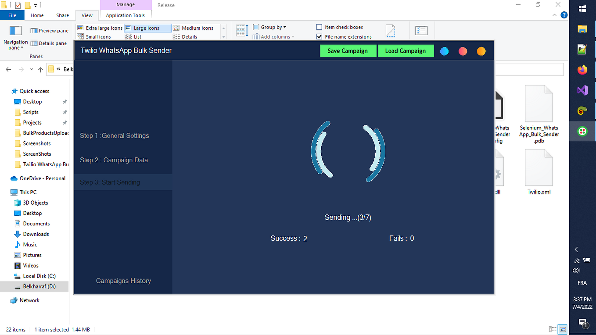Viewport: 596px width, 335px height.
Task: Open the Application Tools ribbon tab
Action: pyautogui.click(x=126, y=15)
